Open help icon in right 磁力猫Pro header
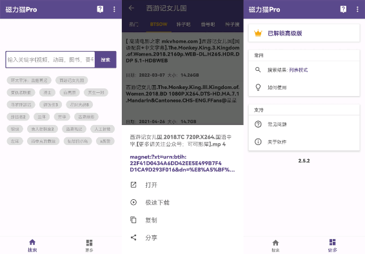 (343, 9)
